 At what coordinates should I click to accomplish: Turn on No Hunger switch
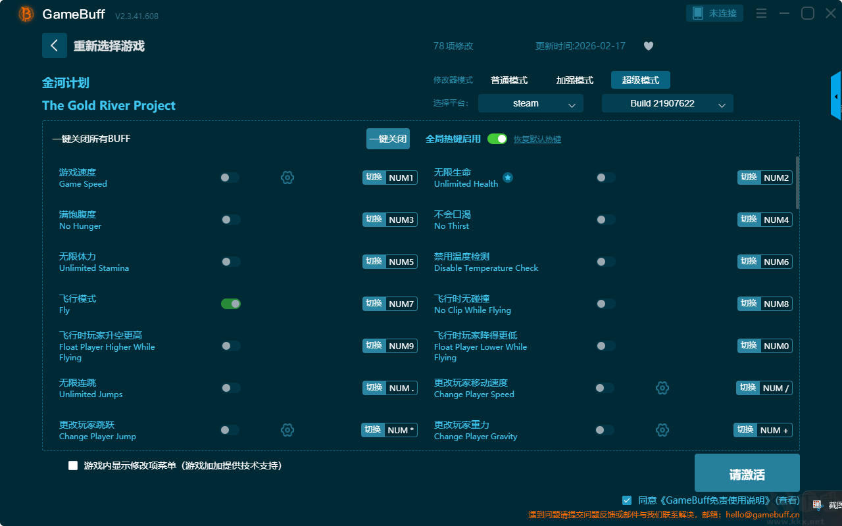pyautogui.click(x=230, y=220)
